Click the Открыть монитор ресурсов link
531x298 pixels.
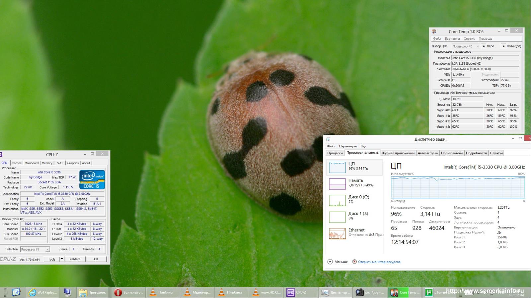coord(379,262)
